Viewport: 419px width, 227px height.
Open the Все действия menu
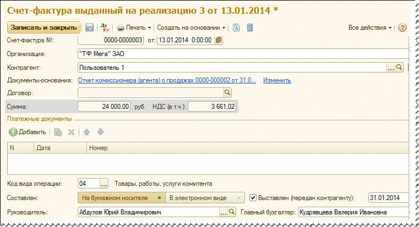click(x=370, y=27)
